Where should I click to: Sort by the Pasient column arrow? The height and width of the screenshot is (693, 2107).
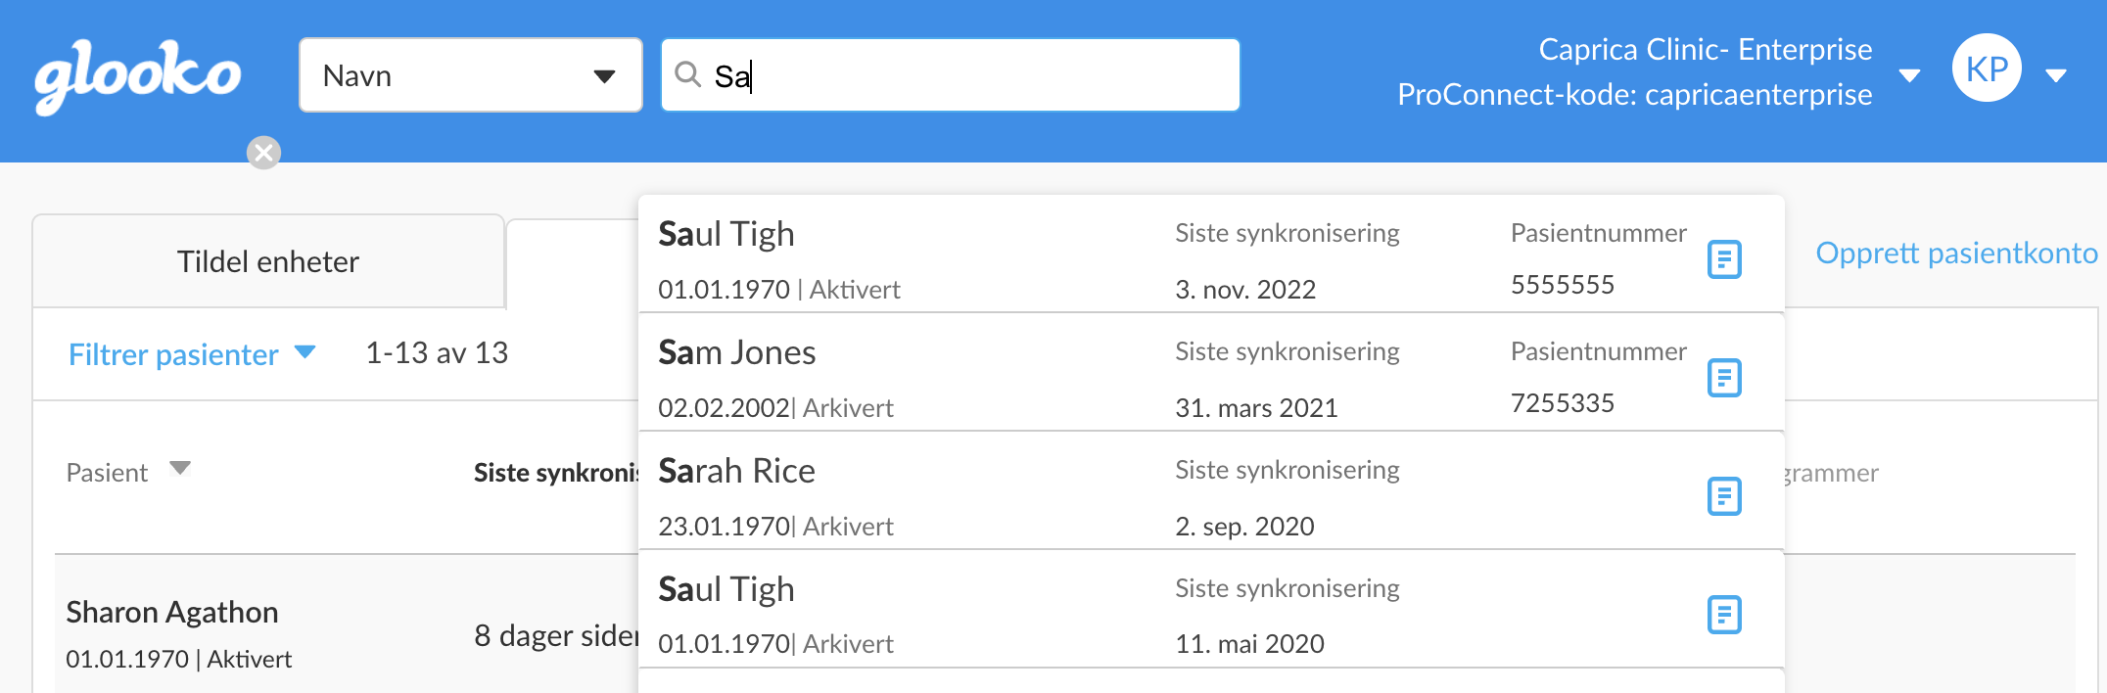180,468
